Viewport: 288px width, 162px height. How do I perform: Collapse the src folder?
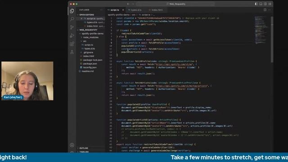85,41
